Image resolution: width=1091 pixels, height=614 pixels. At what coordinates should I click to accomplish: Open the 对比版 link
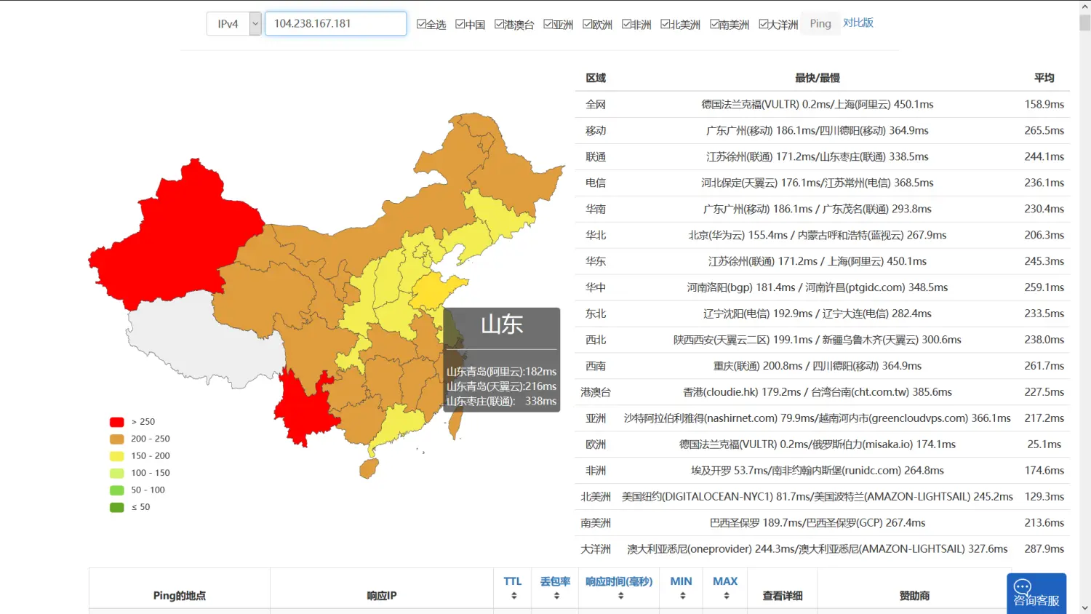click(x=858, y=23)
